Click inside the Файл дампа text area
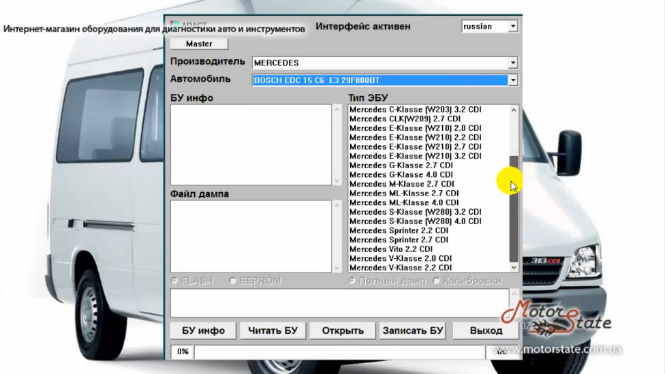 click(251, 236)
